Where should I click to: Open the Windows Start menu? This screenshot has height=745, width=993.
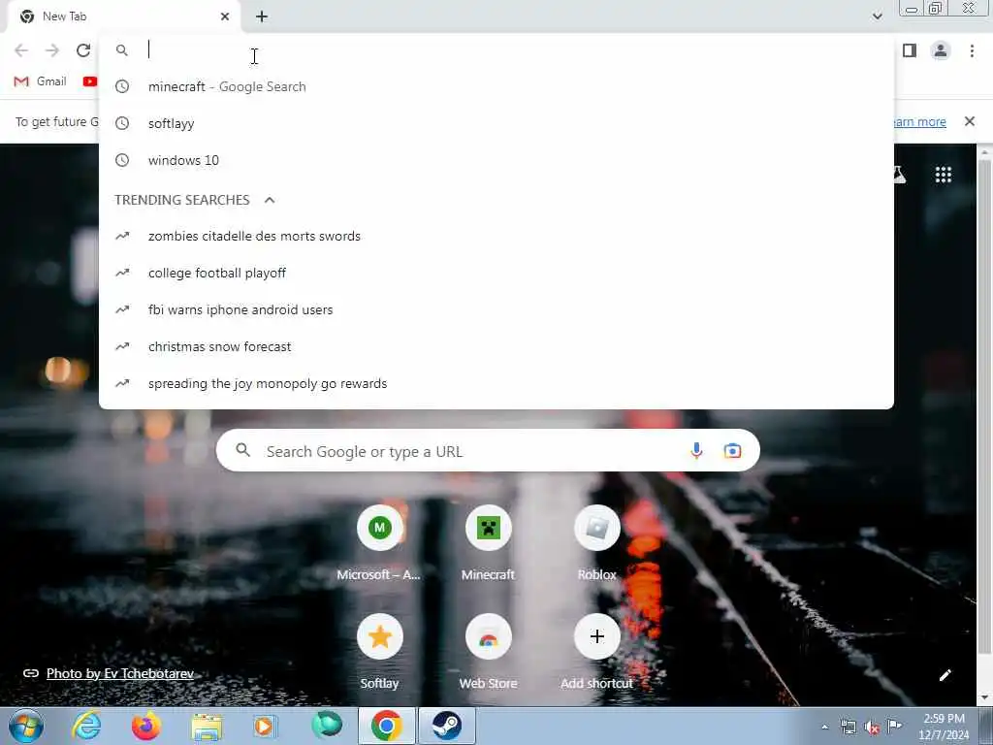(x=26, y=726)
